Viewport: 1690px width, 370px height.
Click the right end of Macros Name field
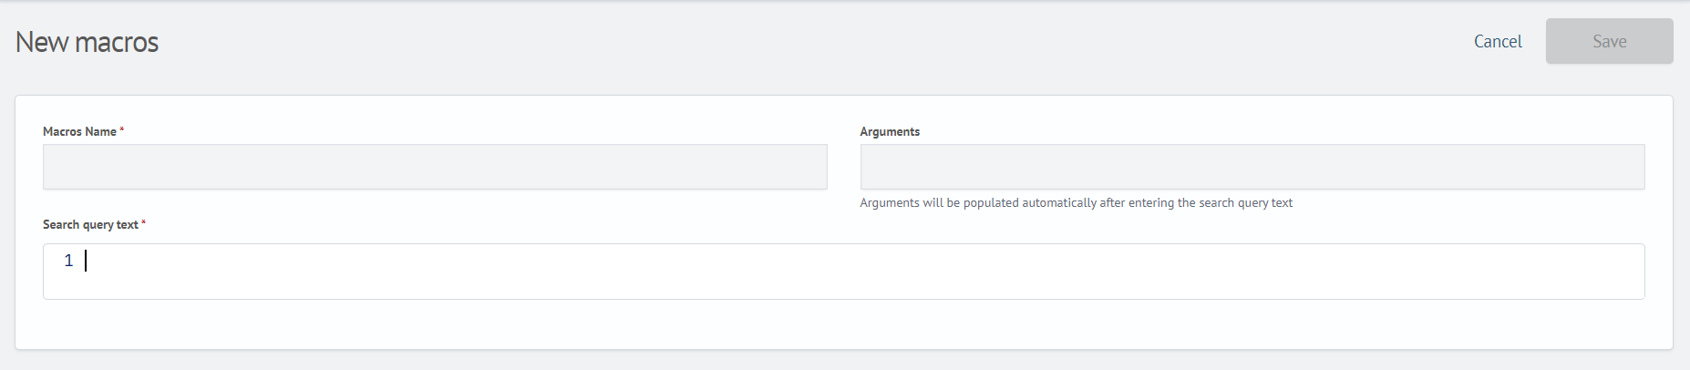[811, 167]
